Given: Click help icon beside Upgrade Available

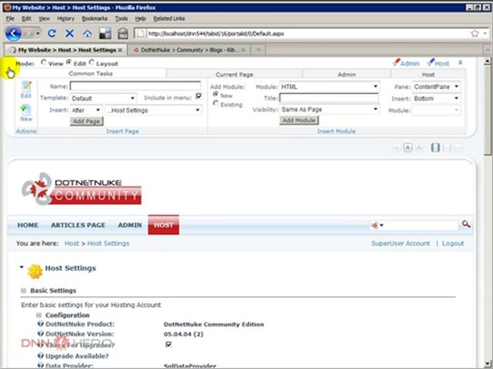Looking at the screenshot, I should click(40, 356).
